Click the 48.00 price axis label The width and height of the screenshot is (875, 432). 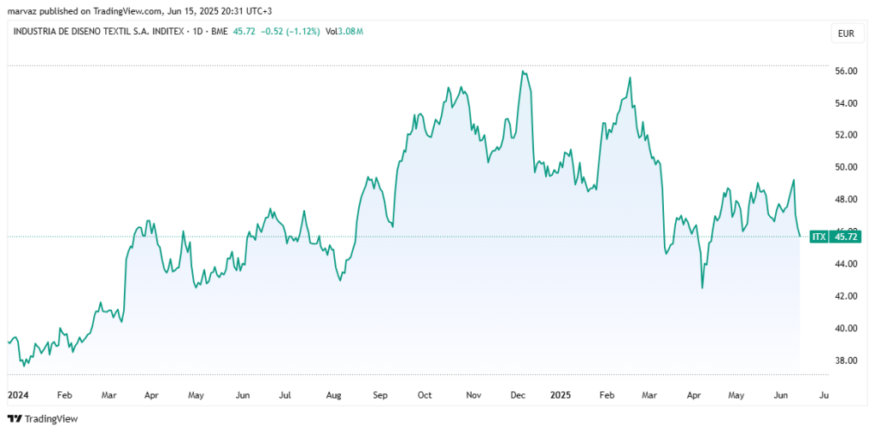pos(846,200)
